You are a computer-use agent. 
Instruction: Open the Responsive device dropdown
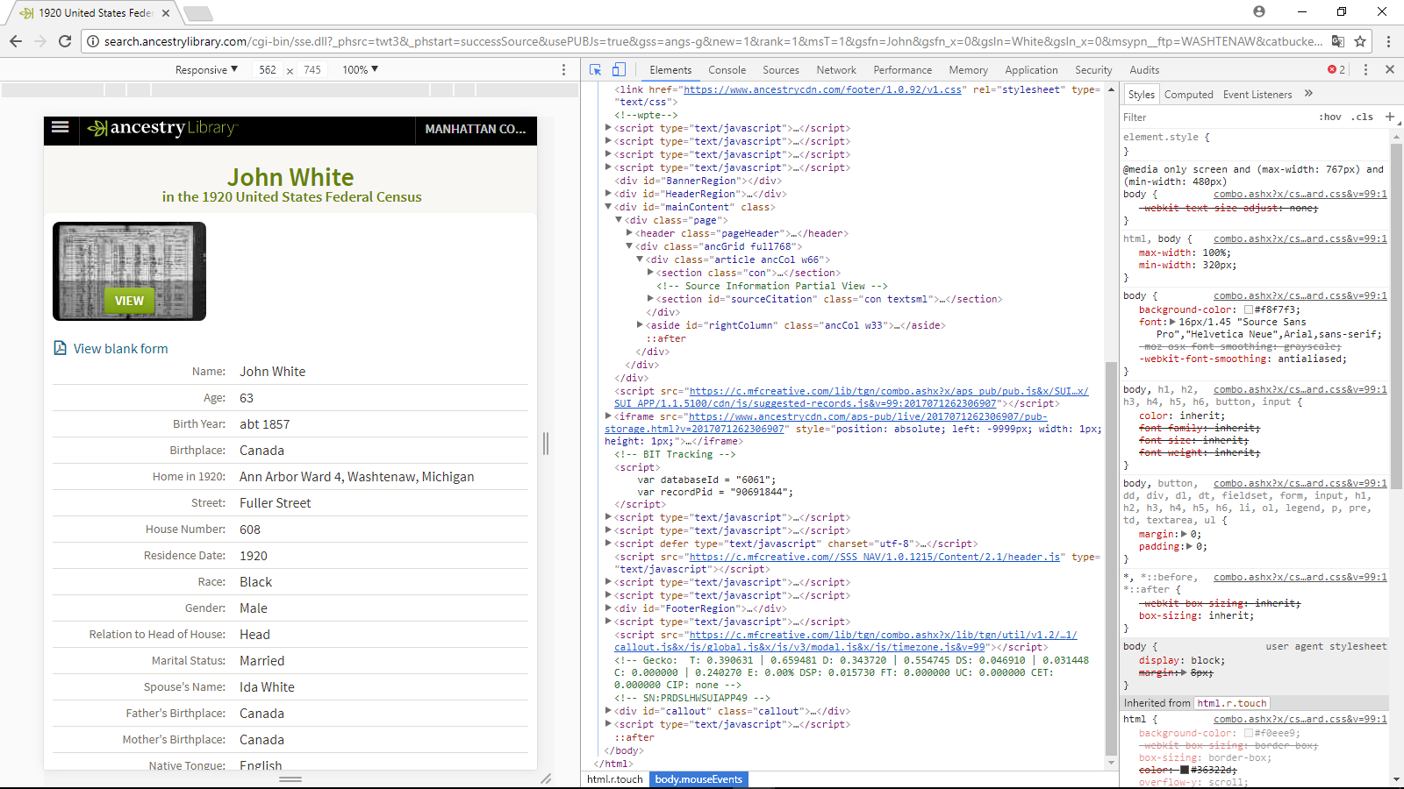click(206, 70)
